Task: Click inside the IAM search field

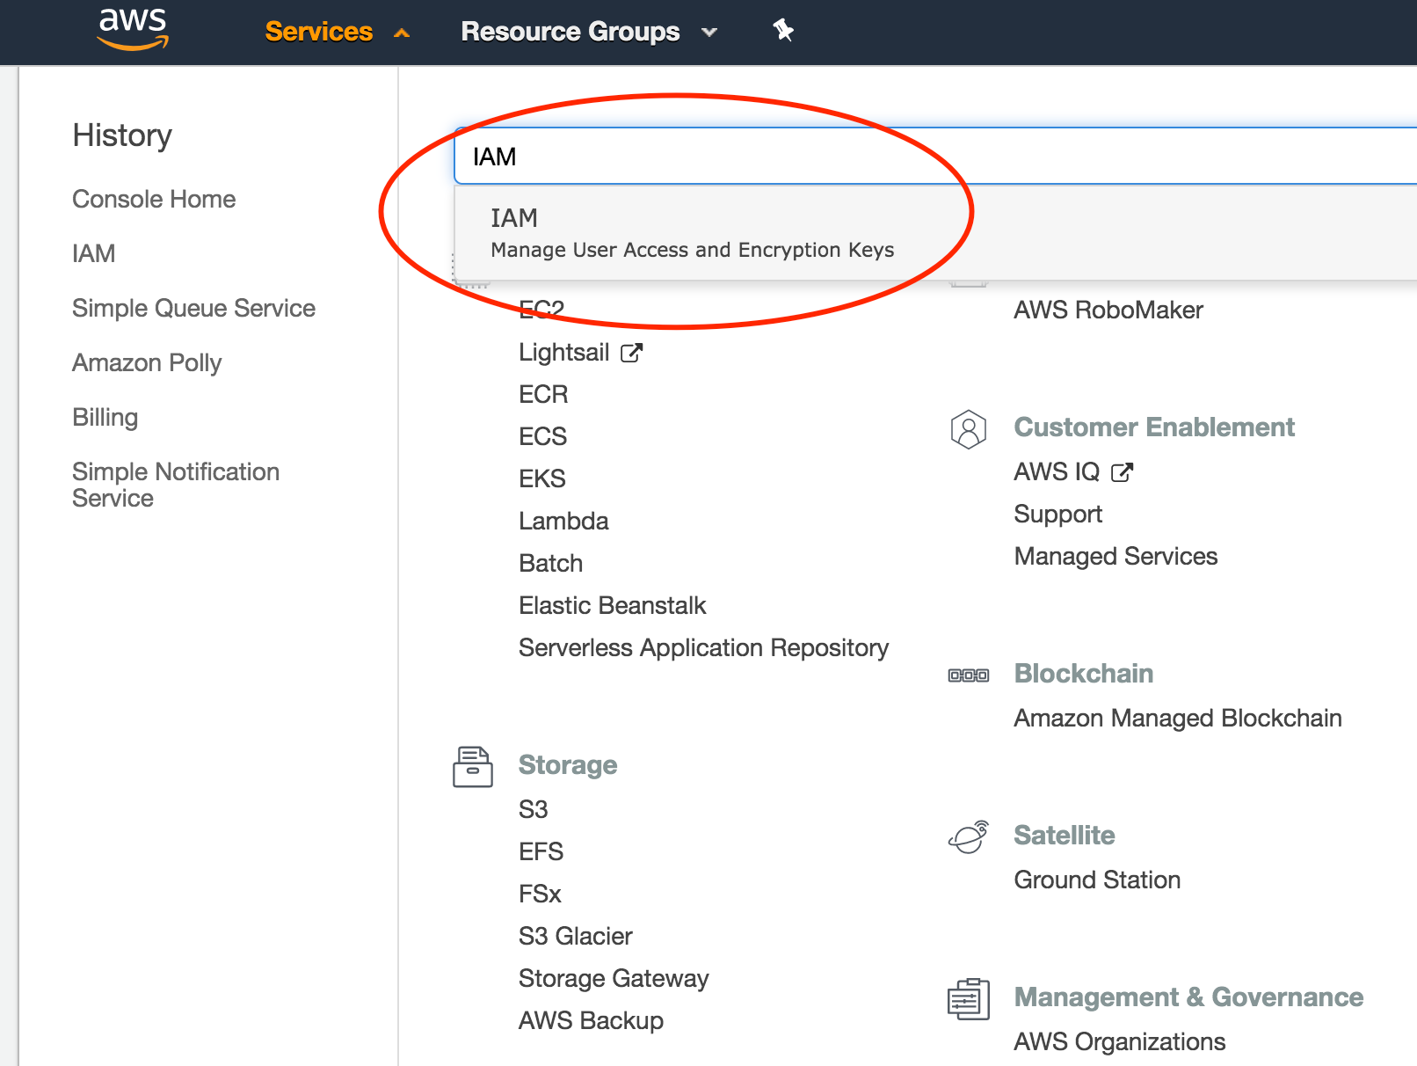Action: (x=879, y=157)
